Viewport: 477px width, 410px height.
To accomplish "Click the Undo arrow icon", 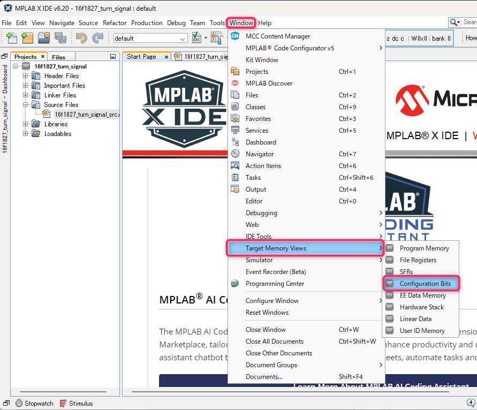I will click(x=81, y=38).
